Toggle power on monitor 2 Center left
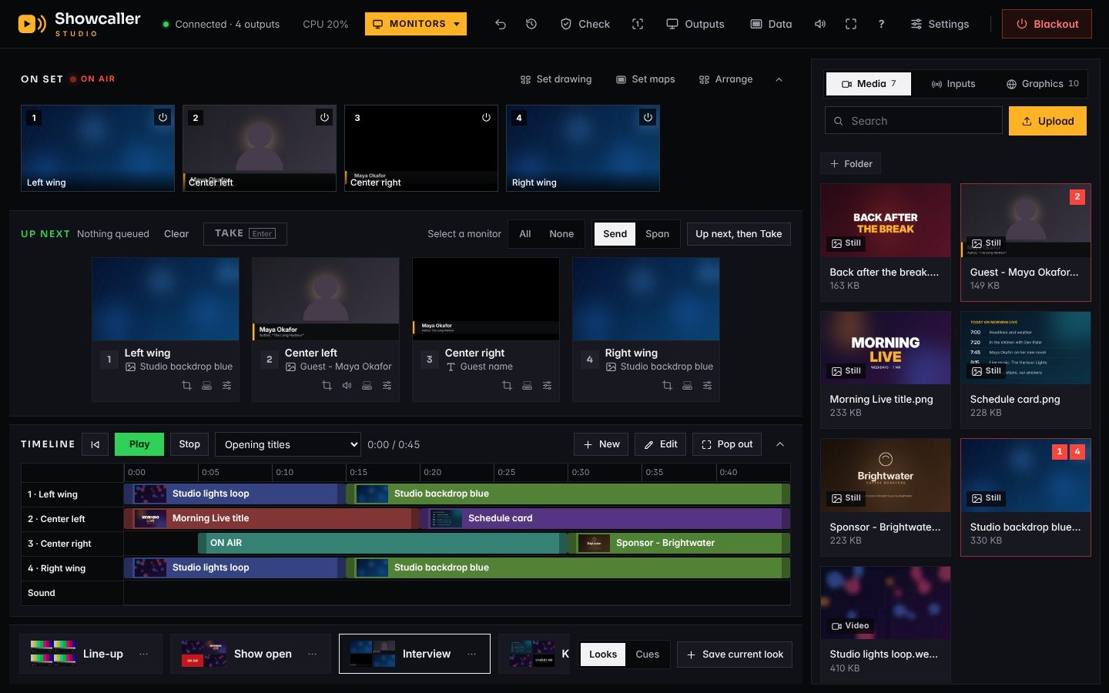This screenshot has height=693, width=1109. 324,117
